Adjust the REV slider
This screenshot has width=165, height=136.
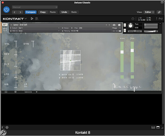point(16,54)
